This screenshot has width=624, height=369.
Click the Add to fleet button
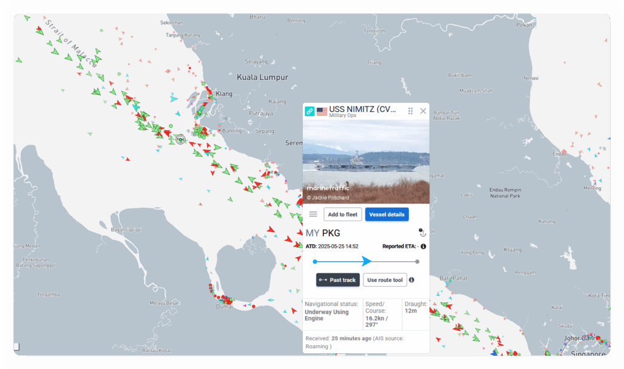tap(343, 214)
